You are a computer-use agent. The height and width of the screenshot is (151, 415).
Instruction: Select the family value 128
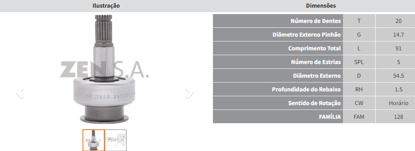click(398, 117)
